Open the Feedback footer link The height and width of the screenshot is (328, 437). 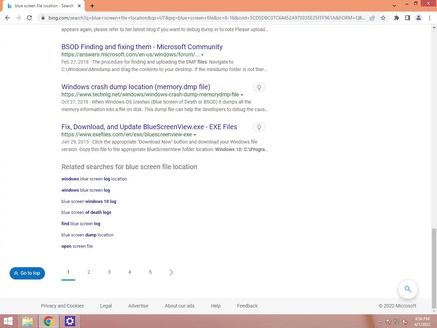pyautogui.click(x=247, y=306)
